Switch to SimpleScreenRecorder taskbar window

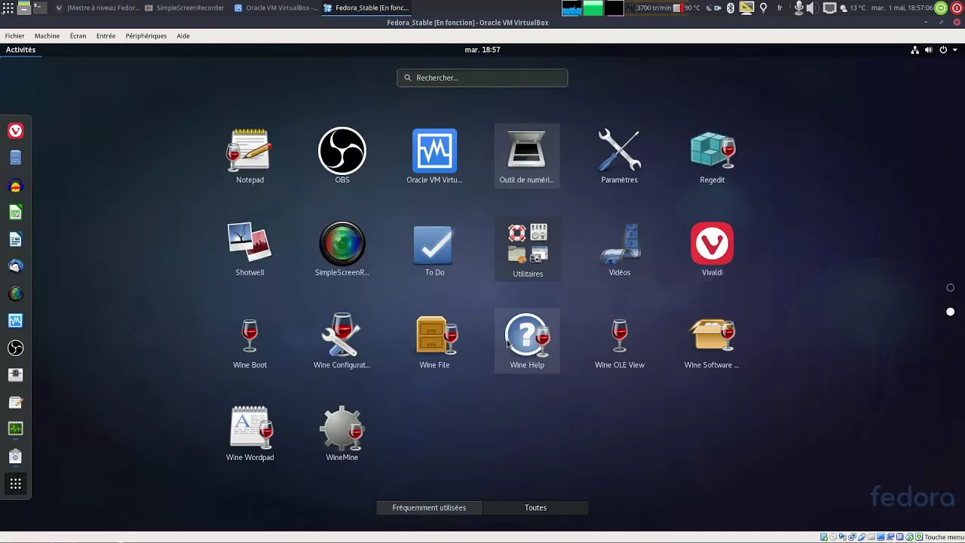[x=185, y=8]
